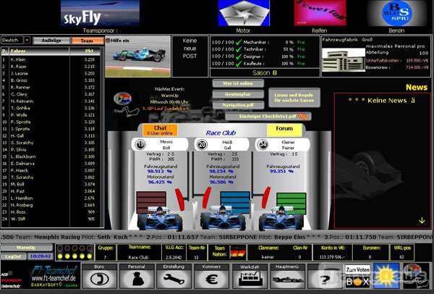Click Lizenz und Regeln für nächste Saison
The height and width of the screenshot is (294, 434).
294,98
